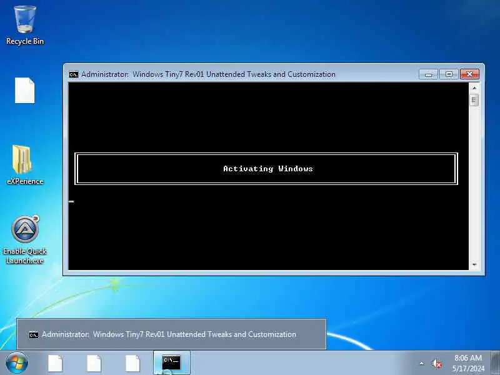Select the command prompt taskbar button

click(171, 363)
